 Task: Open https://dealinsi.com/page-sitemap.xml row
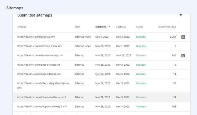(102, 74)
